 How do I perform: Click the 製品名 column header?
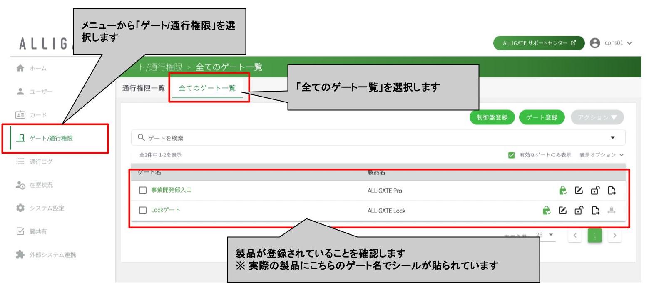(x=376, y=173)
